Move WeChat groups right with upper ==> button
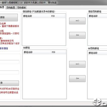This screenshot has height=107, width=107. tap(77, 21)
